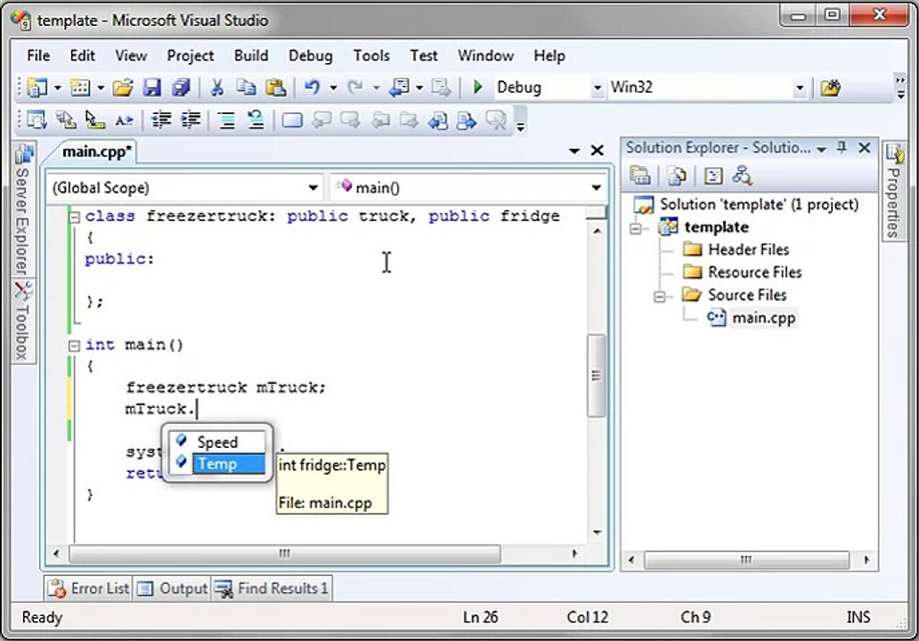The height and width of the screenshot is (641, 919).
Task: Click the Find in Files icon right of Win32
Action: coord(831,88)
